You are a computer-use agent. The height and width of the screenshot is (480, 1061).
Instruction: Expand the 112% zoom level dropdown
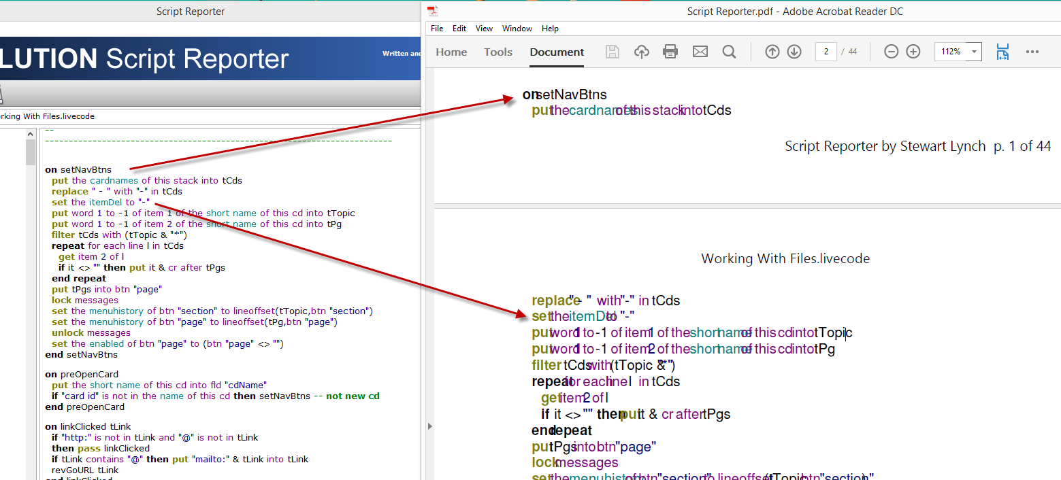(x=974, y=52)
